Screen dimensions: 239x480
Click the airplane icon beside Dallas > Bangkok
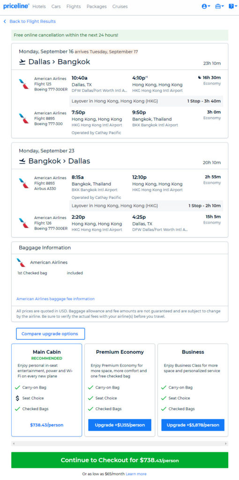click(x=22, y=62)
